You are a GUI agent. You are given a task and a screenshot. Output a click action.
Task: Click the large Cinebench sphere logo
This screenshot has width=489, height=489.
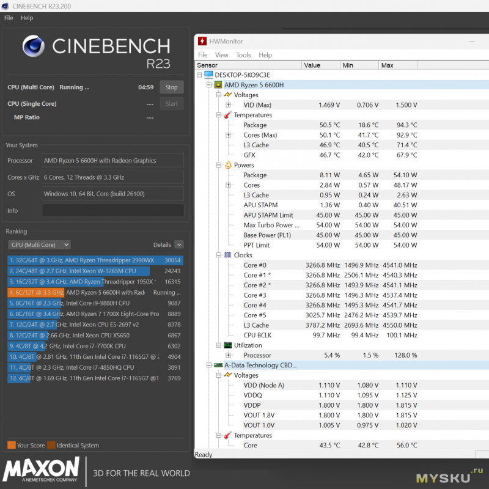tap(34, 46)
